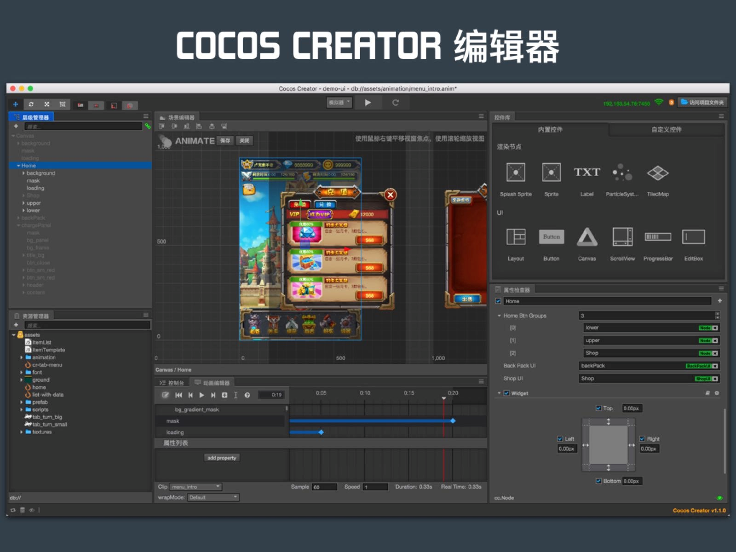Image resolution: width=736 pixels, height=552 pixels.
Task: Add a new node in hierarchy panel
Action: point(16,126)
